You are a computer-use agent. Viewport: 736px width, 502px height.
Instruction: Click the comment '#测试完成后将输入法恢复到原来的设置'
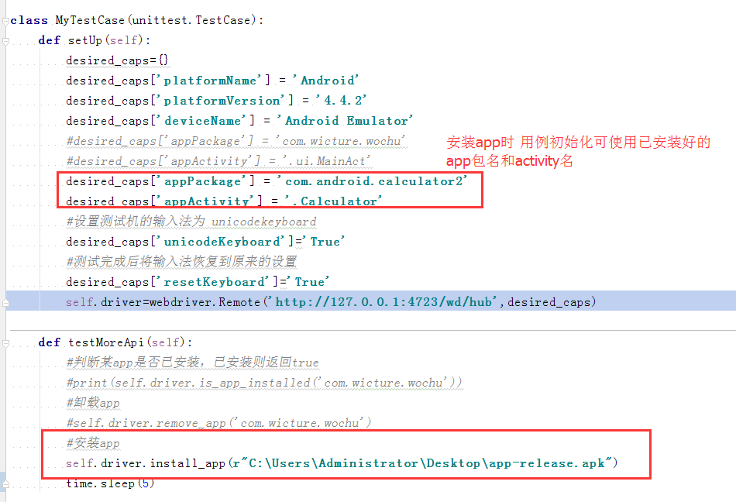[x=181, y=262]
